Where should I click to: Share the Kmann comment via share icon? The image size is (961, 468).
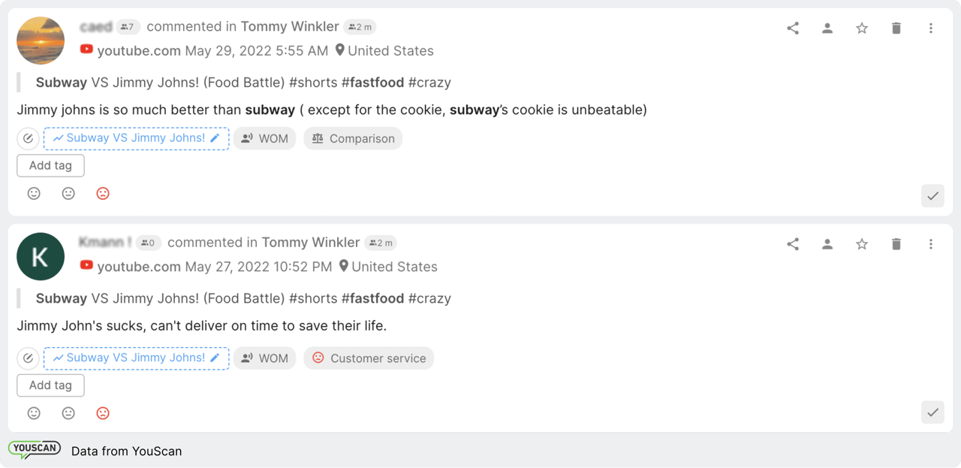pyautogui.click(x=793, y=244)
